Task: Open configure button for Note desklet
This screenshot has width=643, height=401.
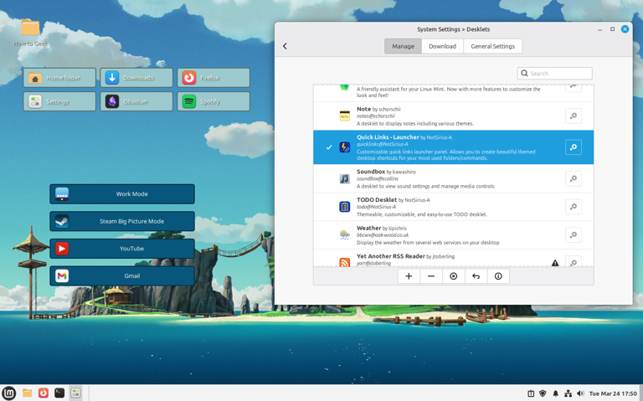Action: (574, 116)
